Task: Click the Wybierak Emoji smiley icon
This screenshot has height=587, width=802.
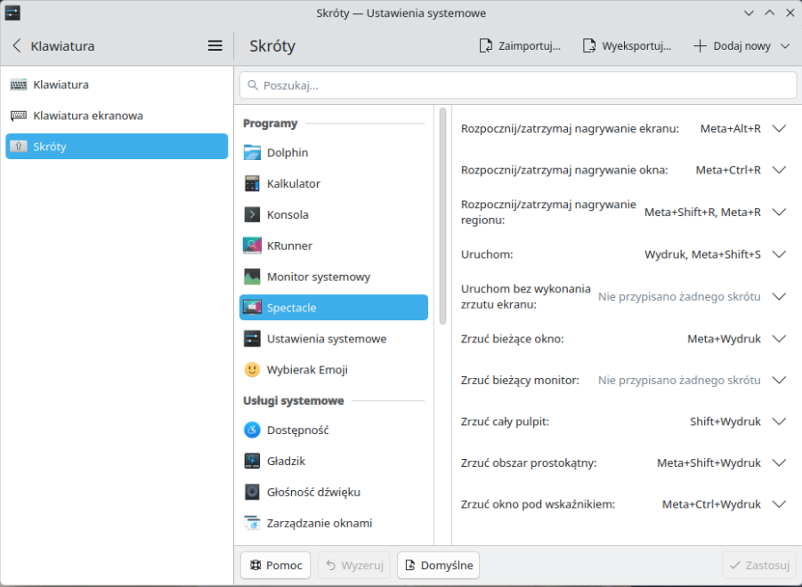Action: (x=252, y=370)
